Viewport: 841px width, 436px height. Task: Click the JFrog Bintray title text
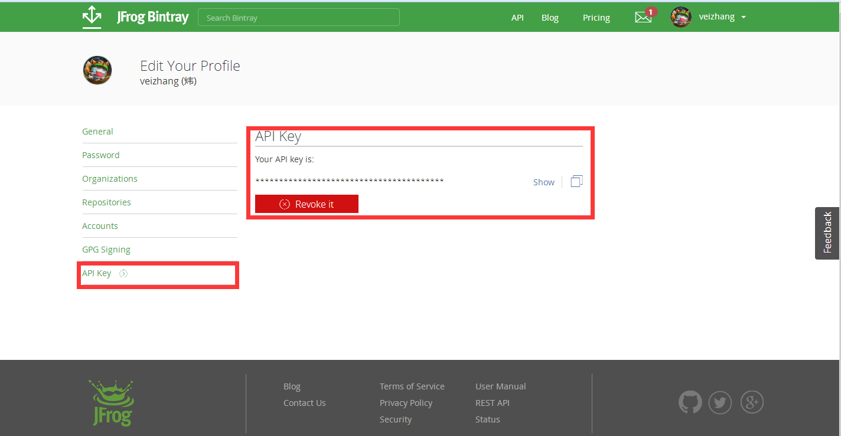(x=152, y=17)
